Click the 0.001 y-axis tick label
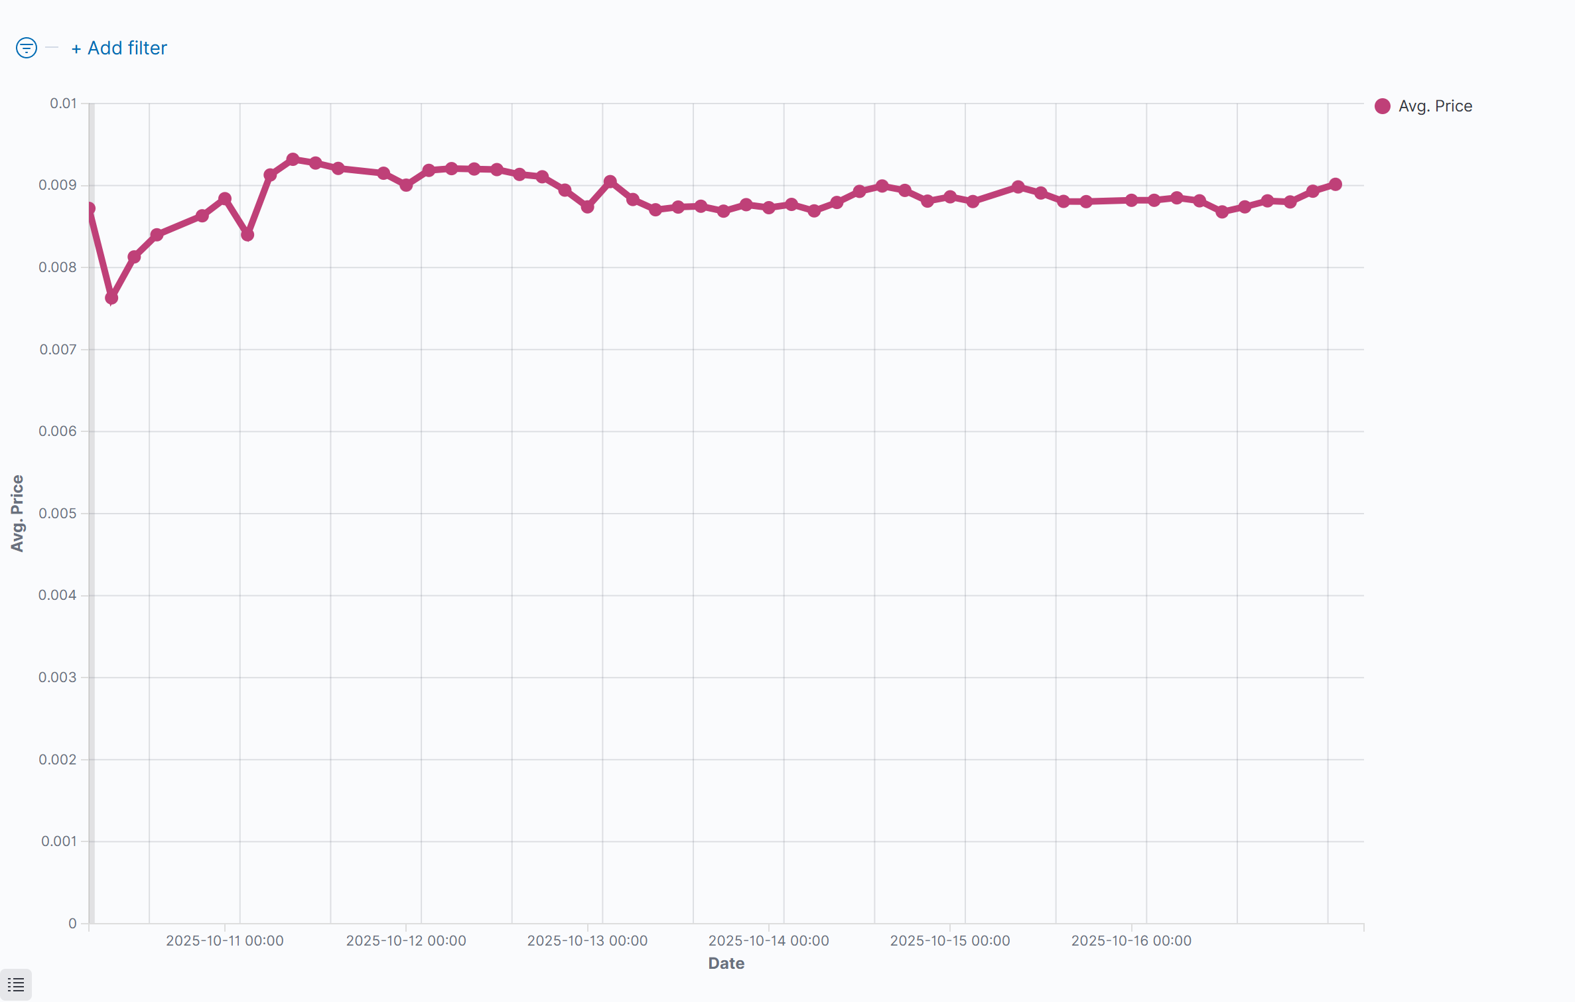Image resolution: width=1575 pixels, height=1002 pixels. coord(59,841)
